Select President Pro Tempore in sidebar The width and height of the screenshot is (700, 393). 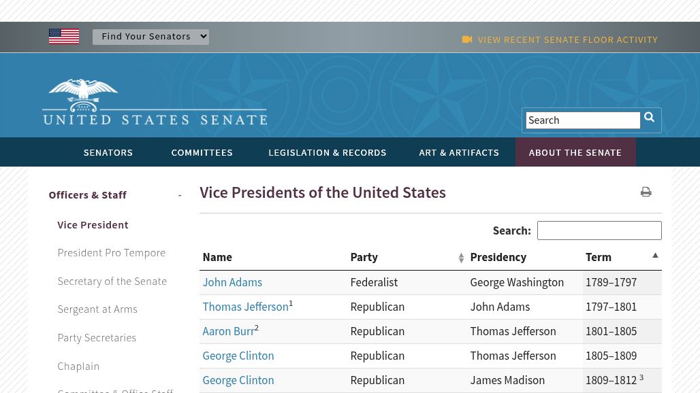111,253
